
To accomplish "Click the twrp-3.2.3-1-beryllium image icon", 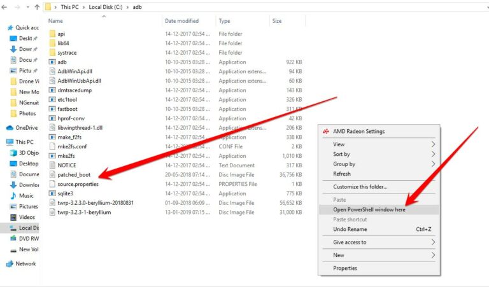I will (x=52, y=212).
